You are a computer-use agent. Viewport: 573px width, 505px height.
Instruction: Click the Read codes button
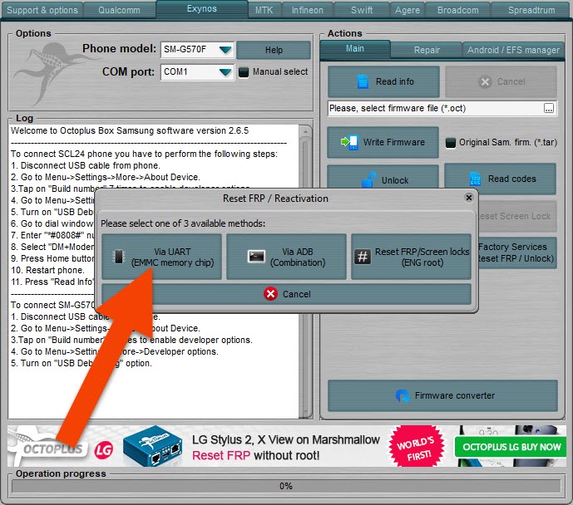pos(501,179)
